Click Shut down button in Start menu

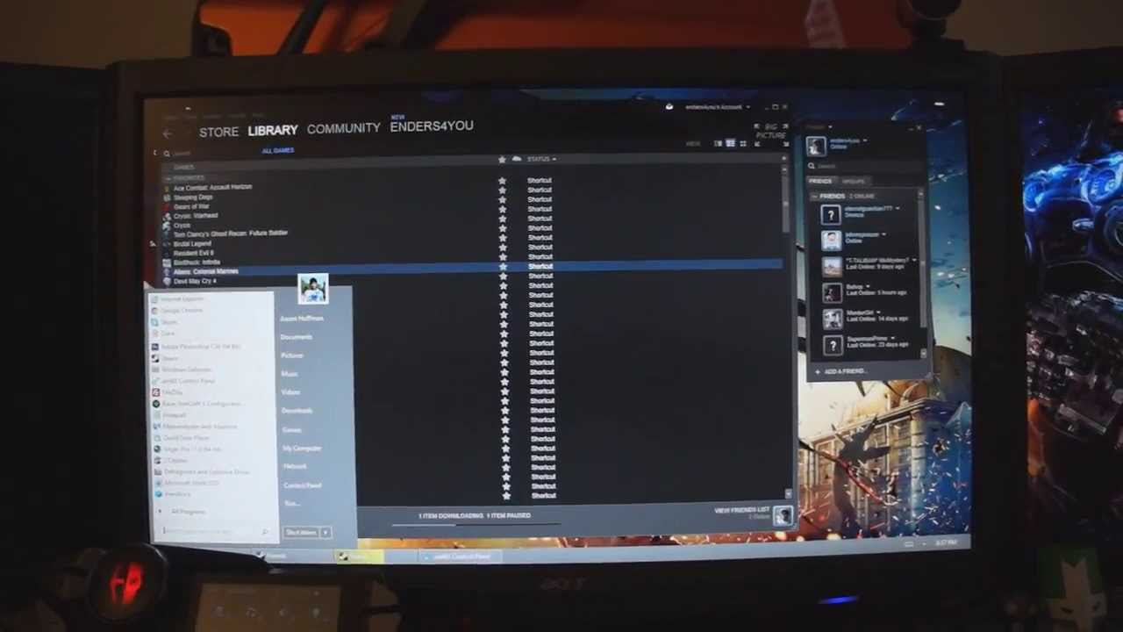tap(301, 533)
